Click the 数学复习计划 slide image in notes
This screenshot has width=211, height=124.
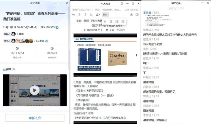[x=105, y=55]
